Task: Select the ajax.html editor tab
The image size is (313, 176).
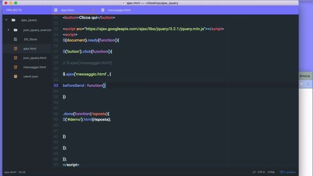Action: coord(67,10)
